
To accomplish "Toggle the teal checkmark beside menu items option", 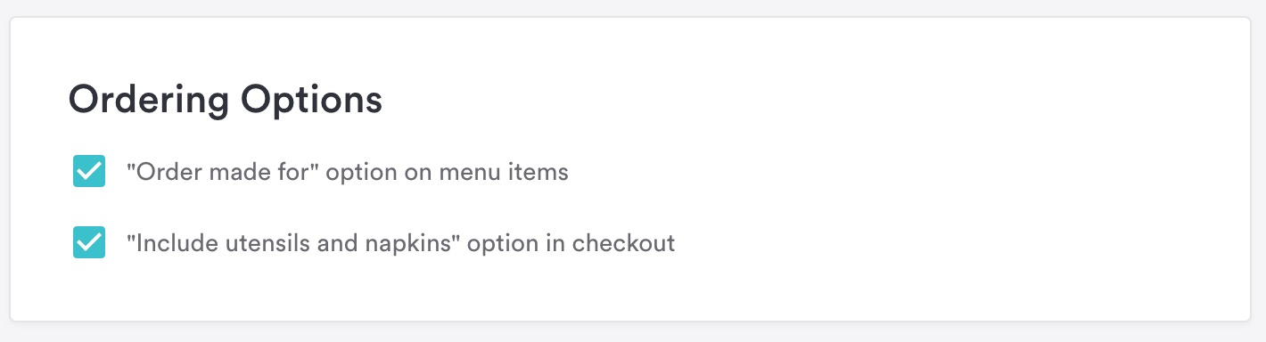I will click(89, 171).
